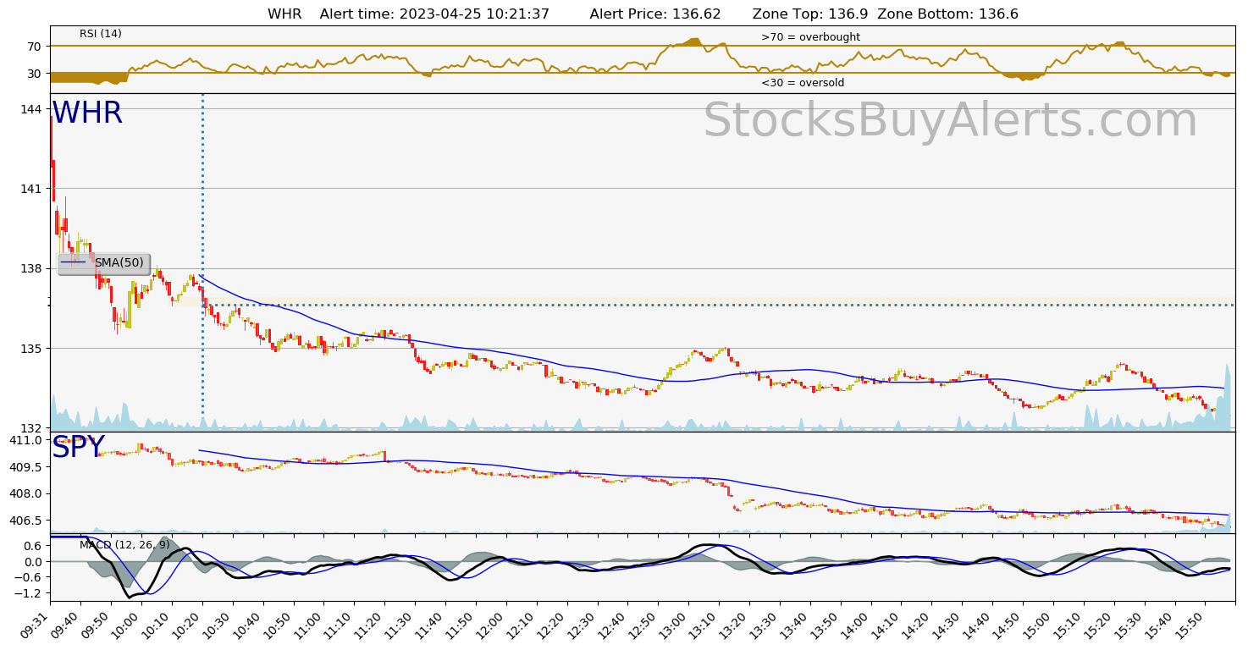Screen dimensions: 1248x650
Task: Click the 411.0 SPY axis label
Action: point(26,440)
